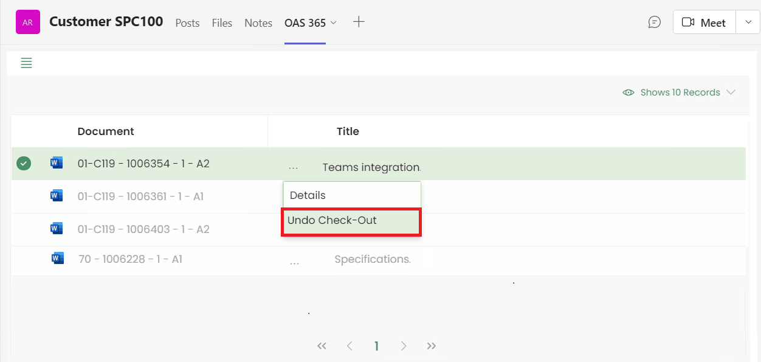Screen dimensions: 761x362
Task: Deselect the checked row 01-C119 - 1006354
Action: tap(24, 163)
